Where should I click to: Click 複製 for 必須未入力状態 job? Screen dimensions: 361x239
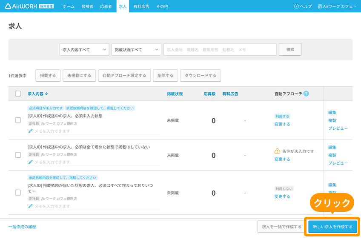tap(332, 120)
